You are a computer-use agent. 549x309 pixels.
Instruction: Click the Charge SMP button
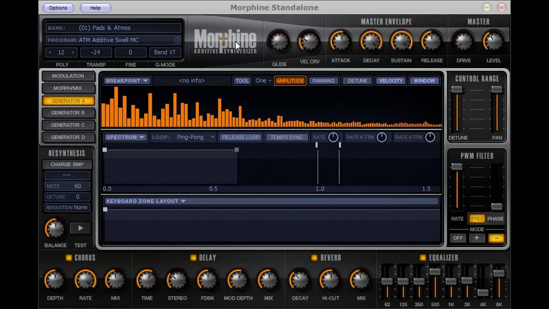67,164
